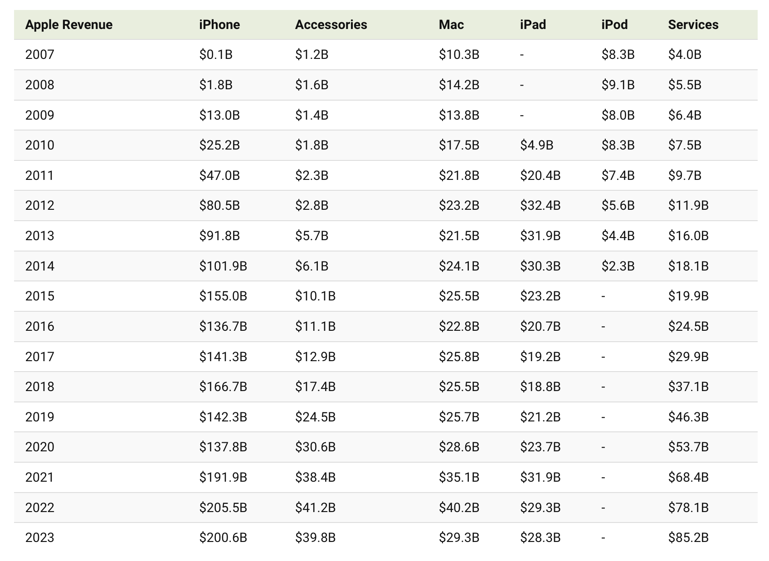Click the 2014 iPod value $2.3B
Screen dimensions: 769x561
[618, 266]
